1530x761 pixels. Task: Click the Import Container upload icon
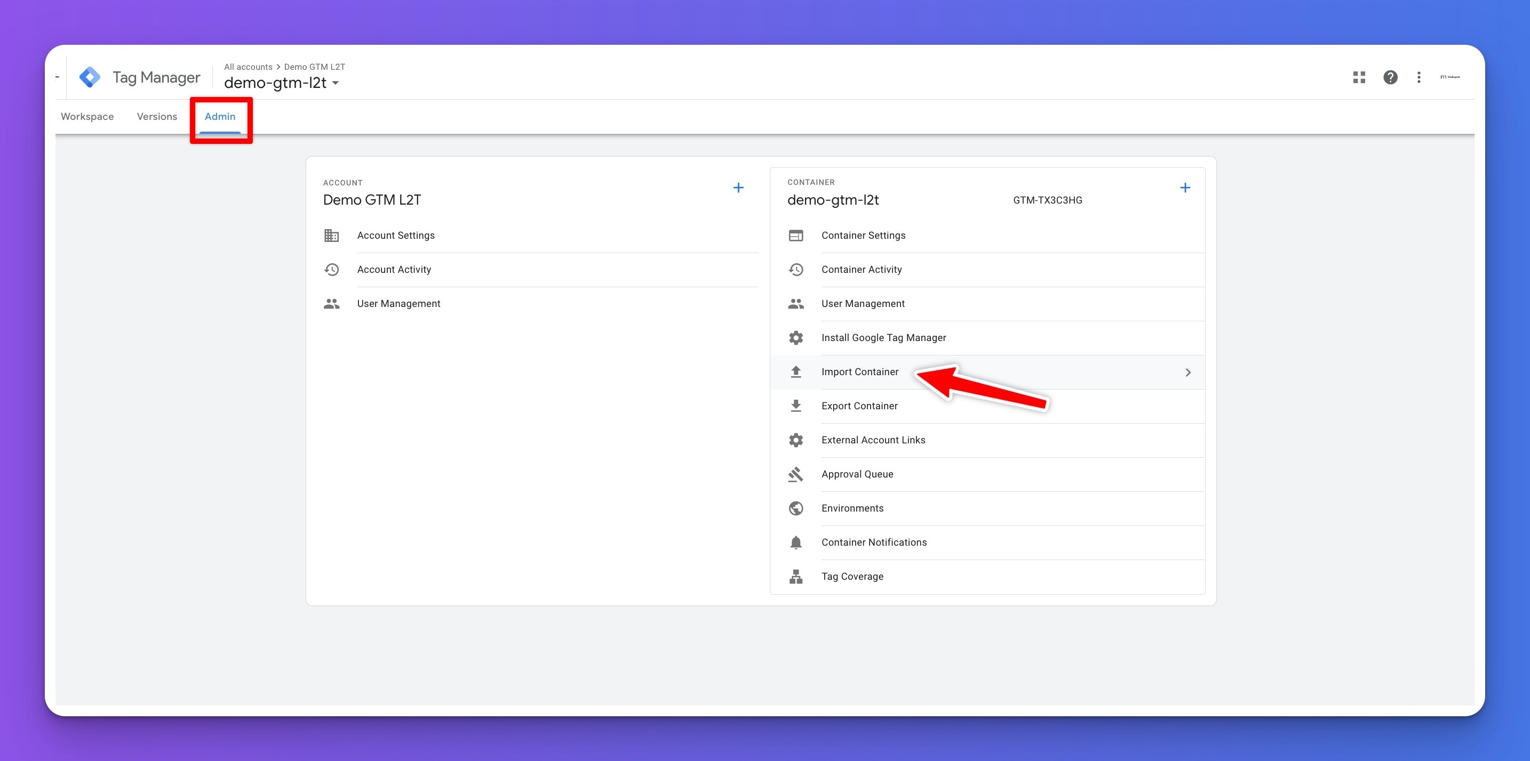pyautogui.click(x=796, y=372)
